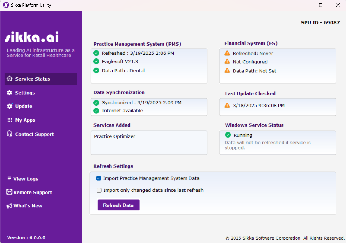Click the Eaglesoft V21.3 text
This screenshot has height=243, width=346.
click(120, 61)
